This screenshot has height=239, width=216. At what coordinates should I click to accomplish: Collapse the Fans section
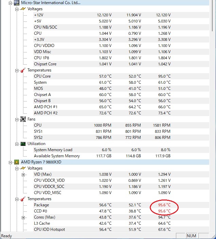[x=17, y=119]
